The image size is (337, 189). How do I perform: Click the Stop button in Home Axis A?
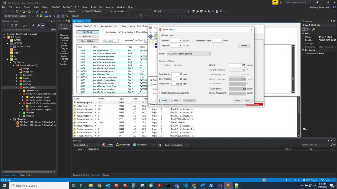(176, 101)
